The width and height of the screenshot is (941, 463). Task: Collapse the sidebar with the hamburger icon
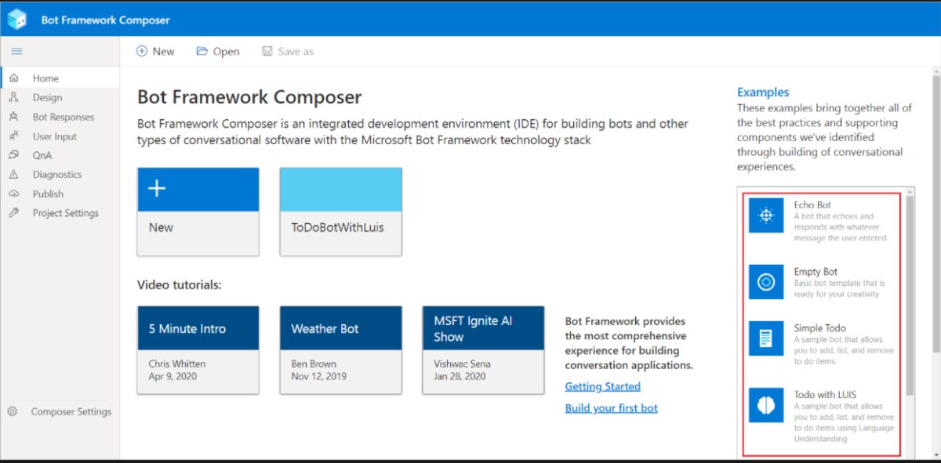[x=16, y=51]
